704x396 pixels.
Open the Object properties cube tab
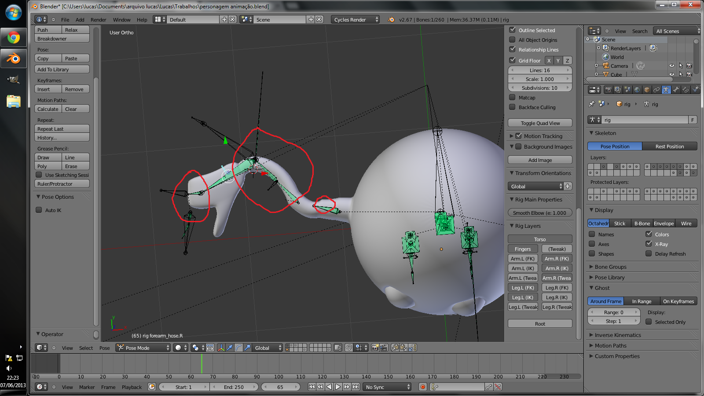(647, 90)
